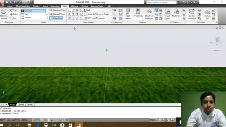This screenshot has height=127, width=226.
Task: Activate the Pan navigation tool
Action: tap(13, 10)
